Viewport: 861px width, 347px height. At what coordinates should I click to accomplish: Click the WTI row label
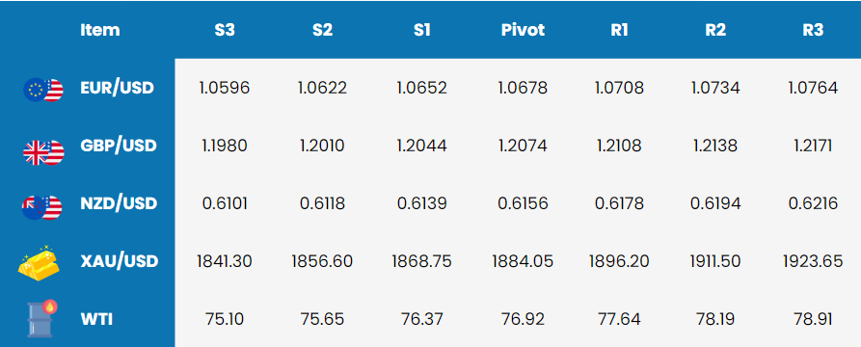(96, 318)
